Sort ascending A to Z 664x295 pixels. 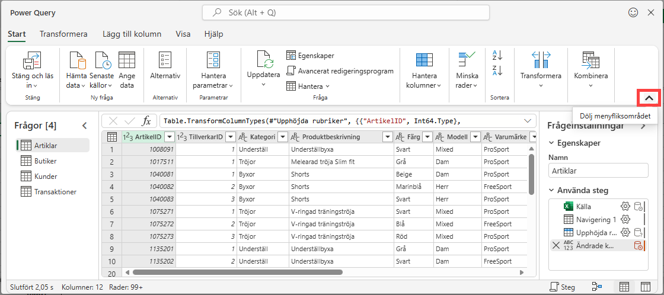tap(497, 56)
